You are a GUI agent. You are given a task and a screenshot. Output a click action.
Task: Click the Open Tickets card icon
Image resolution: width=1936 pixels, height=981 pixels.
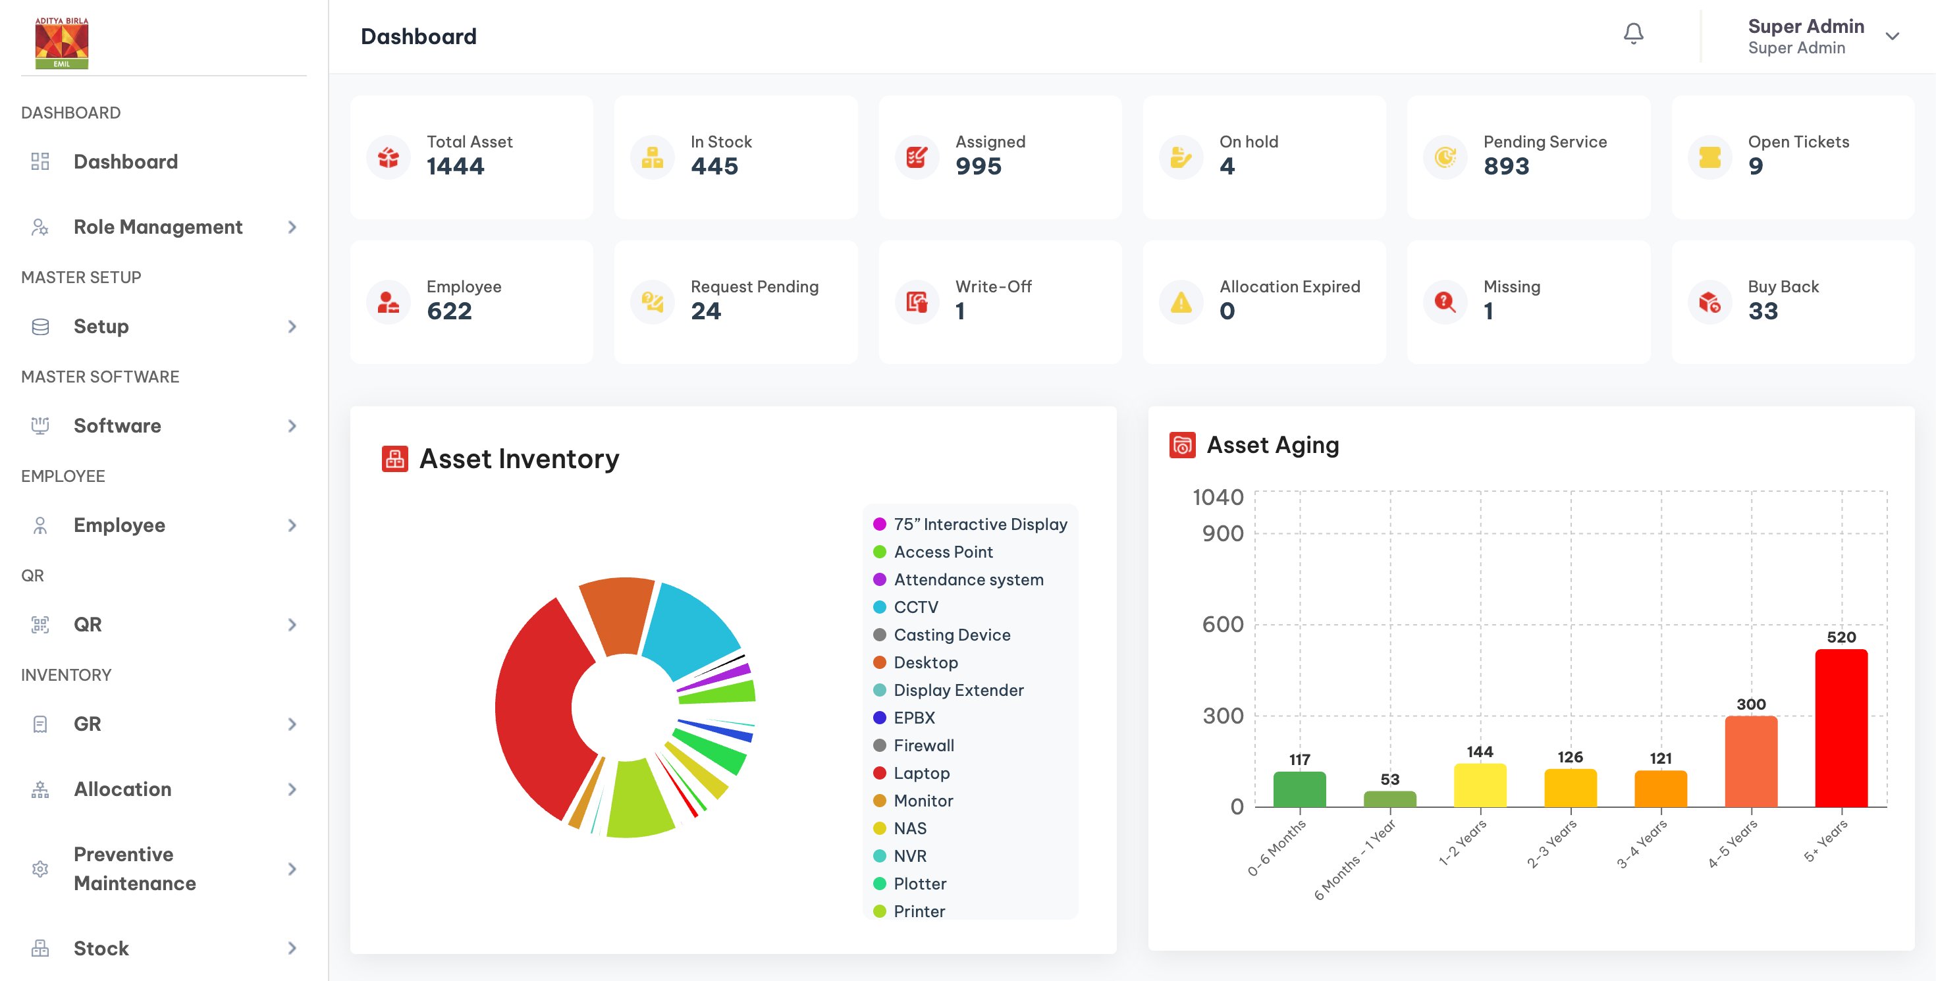[x=1709, y=157]
